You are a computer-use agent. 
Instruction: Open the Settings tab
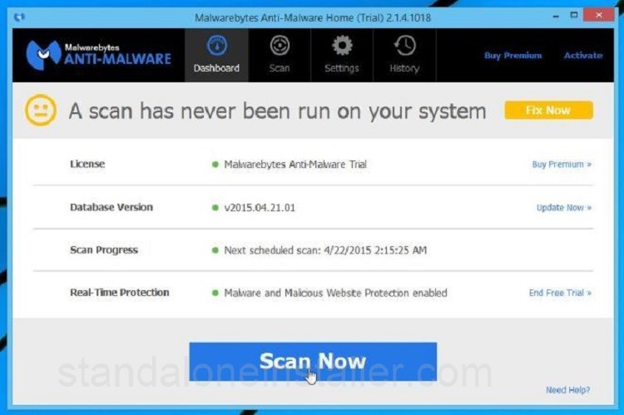click(x=342, y=56)
